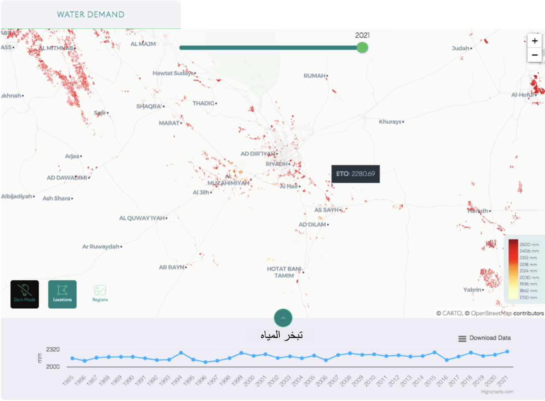Open the Download Data menu
Image resolution: width=545 pixels, height=401 pixels.
tap(489, 338)
